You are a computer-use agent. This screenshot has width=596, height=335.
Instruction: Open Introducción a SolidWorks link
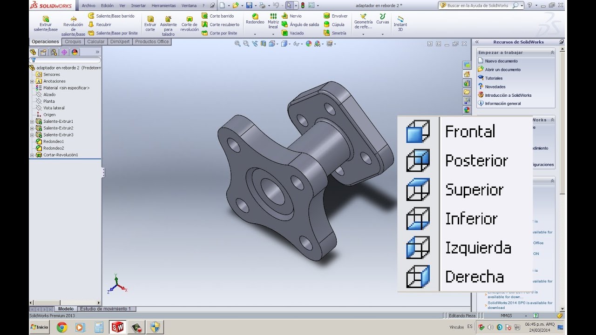click(508, 95)
